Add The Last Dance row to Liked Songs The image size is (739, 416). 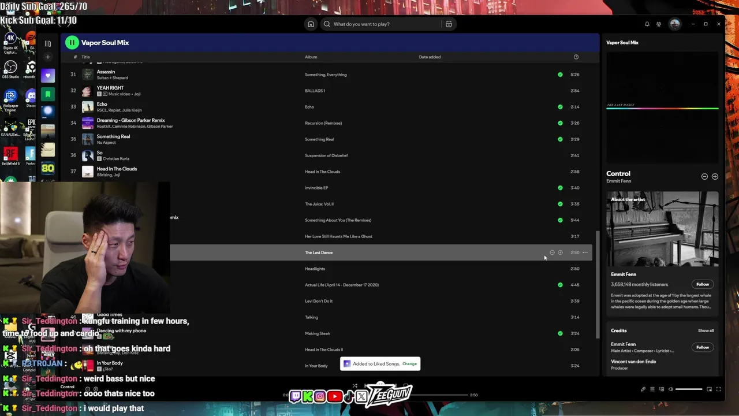(x=560, y=252)
